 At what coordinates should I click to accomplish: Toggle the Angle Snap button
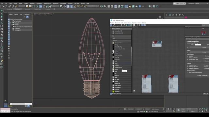tap(75, 6)
